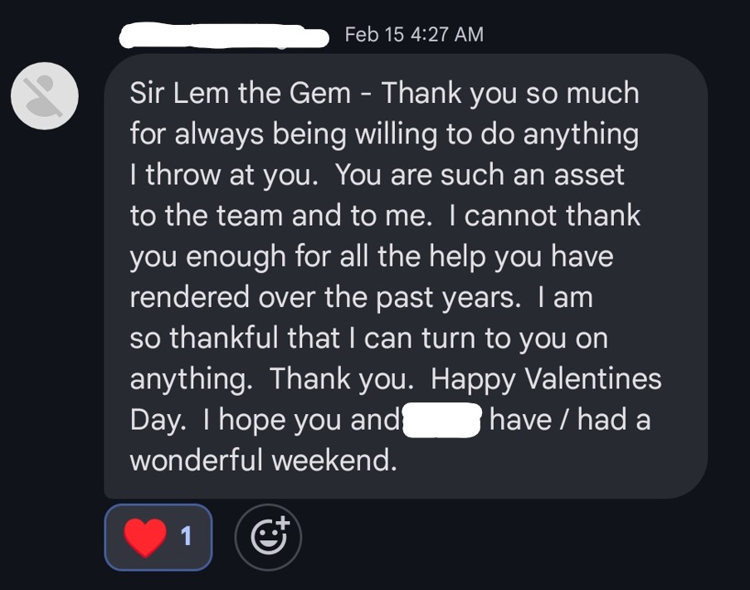Click the redacted sender name
The width and height of the screenshot is (750, 590).
pos(222,36)
